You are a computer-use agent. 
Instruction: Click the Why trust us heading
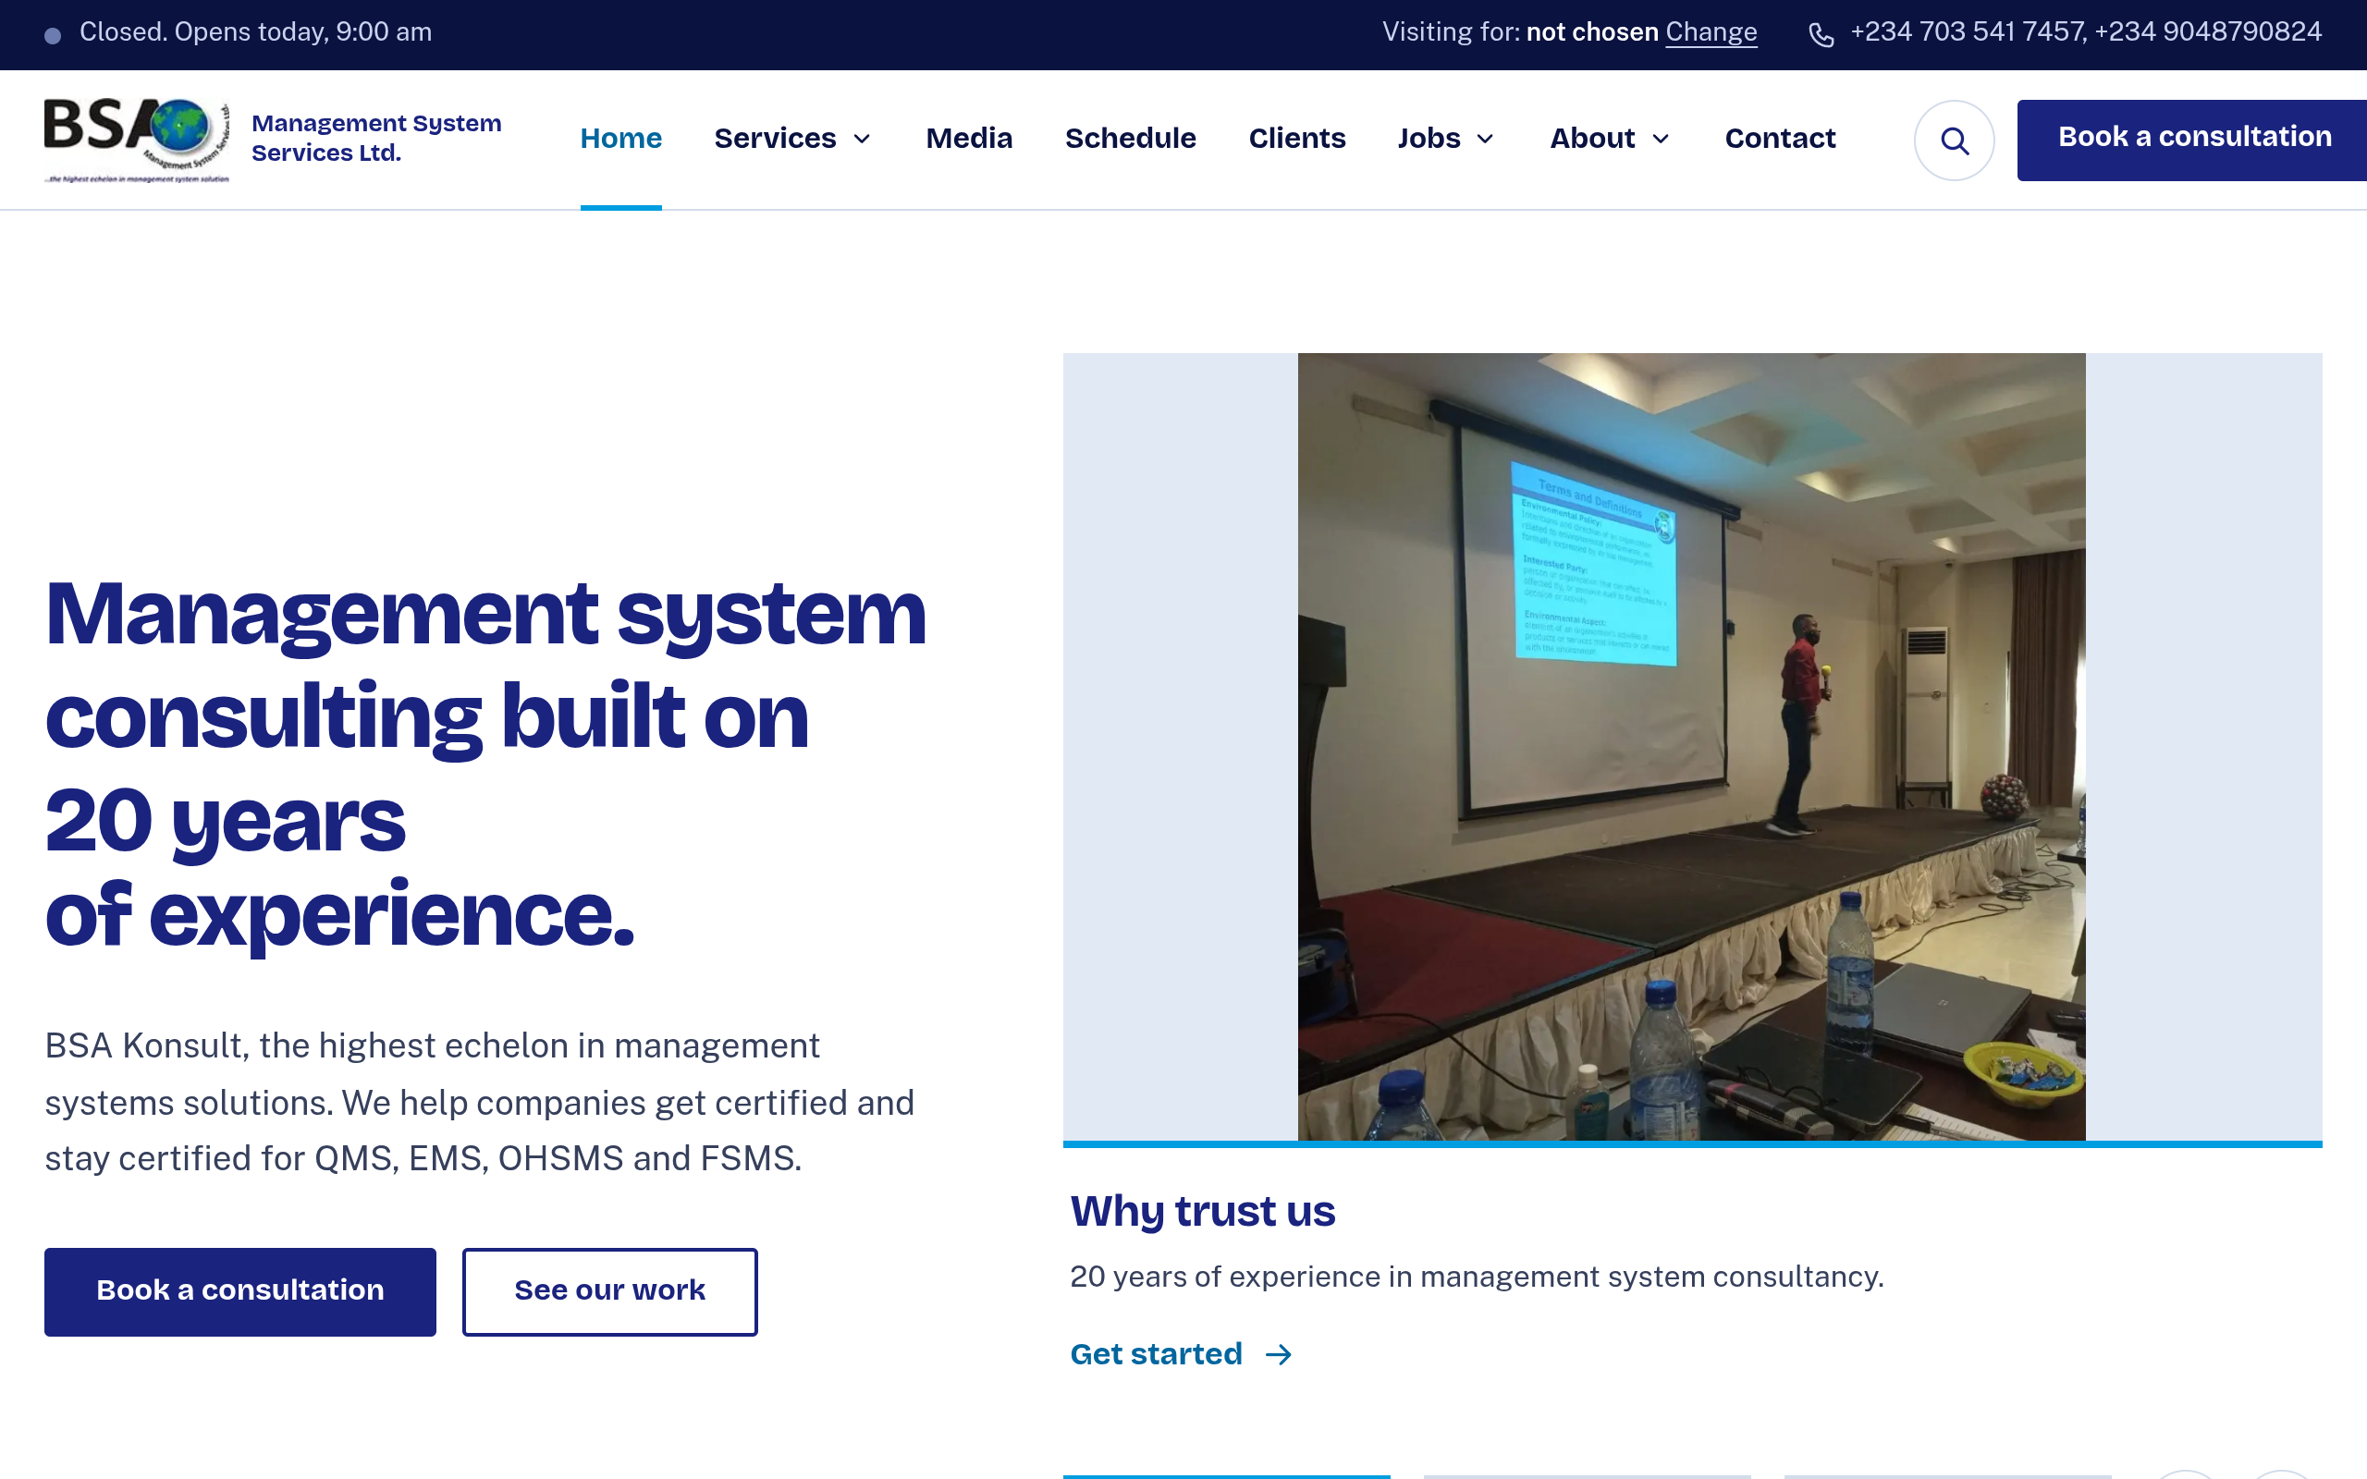(x=1202, y=1211)
